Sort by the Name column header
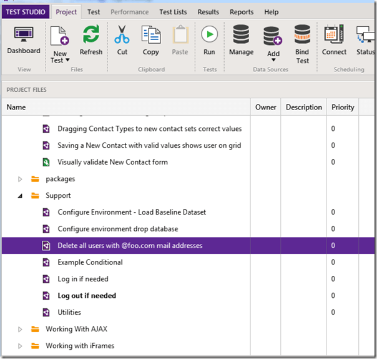This screenshot has width=377, height=359. click(x=16, y=107)
